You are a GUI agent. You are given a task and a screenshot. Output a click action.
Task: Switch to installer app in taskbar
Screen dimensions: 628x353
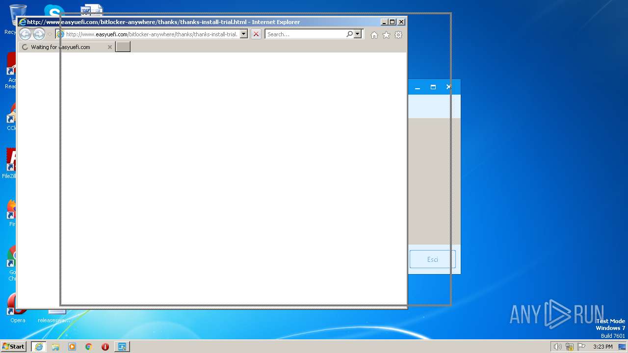122,347
